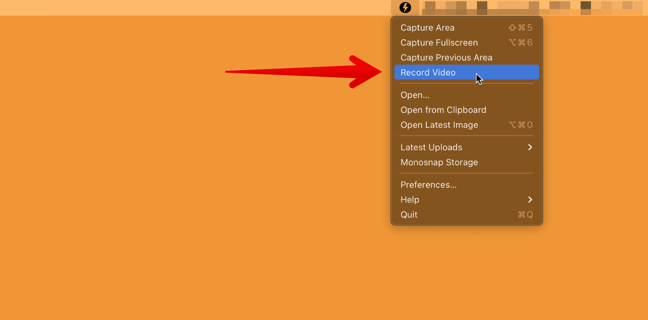Expand the Help submenu
This screenshot has height=320, width=648.
coord(410,200)
